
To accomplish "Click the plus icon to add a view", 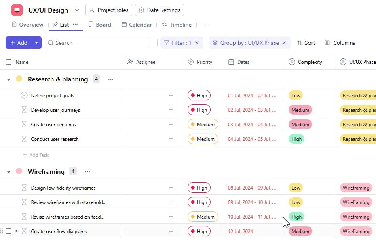I will tap(205, 25).
